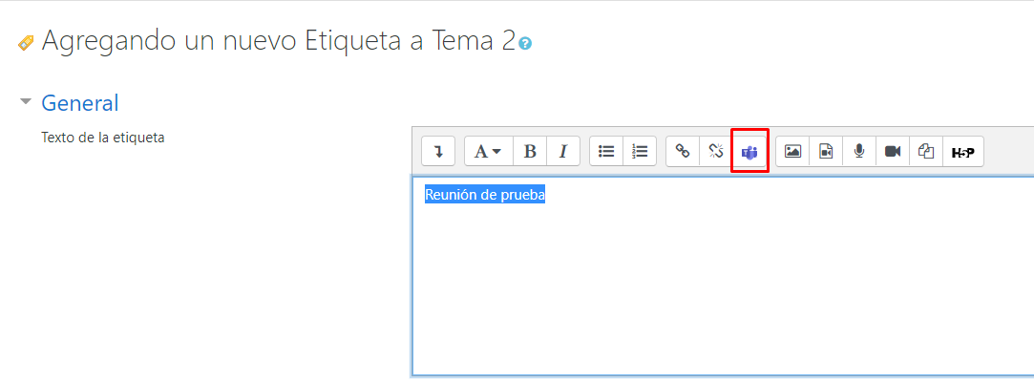The image size is (1034, 383).
Task: Create a Microsoft Teams meeting link
Action: [x=749, y=152]
